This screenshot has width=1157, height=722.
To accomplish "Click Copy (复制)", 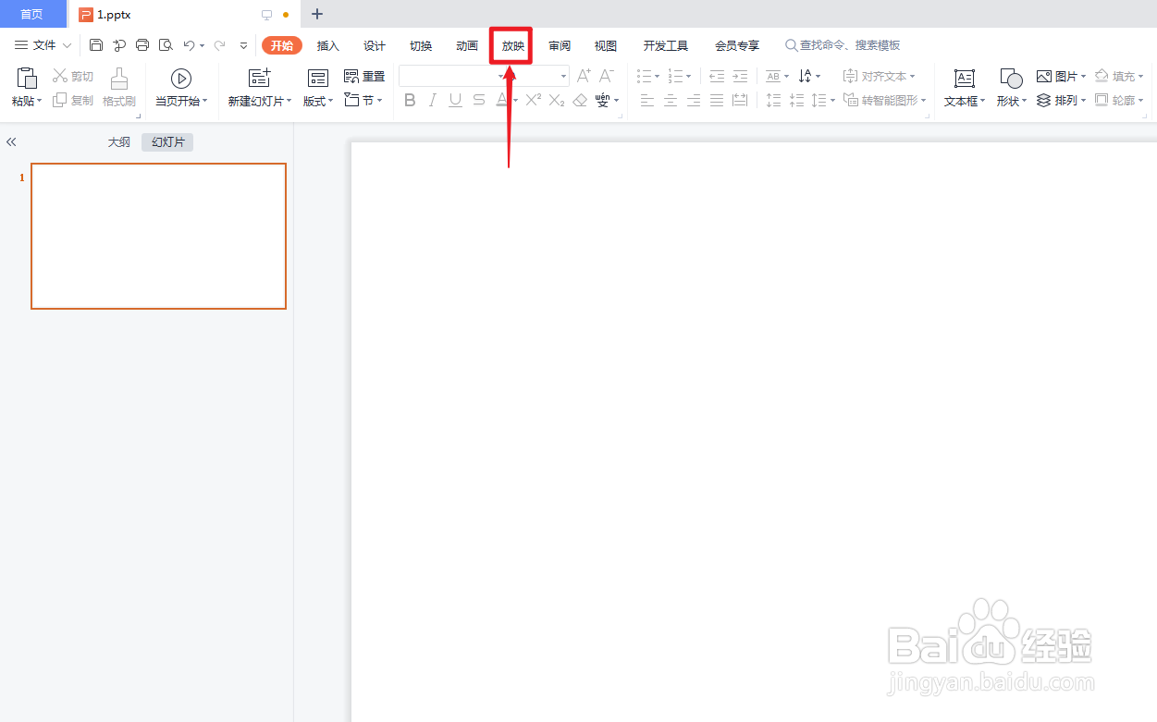I will tap(73, 100).
